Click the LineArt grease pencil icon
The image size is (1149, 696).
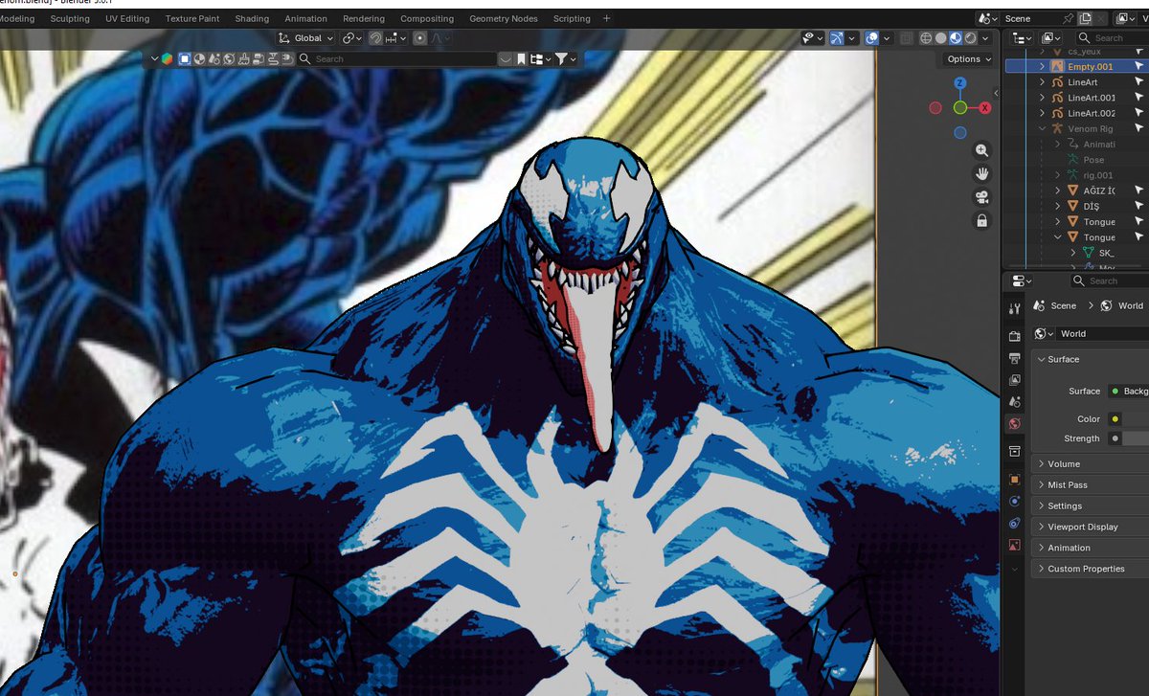pos(1058,82)
